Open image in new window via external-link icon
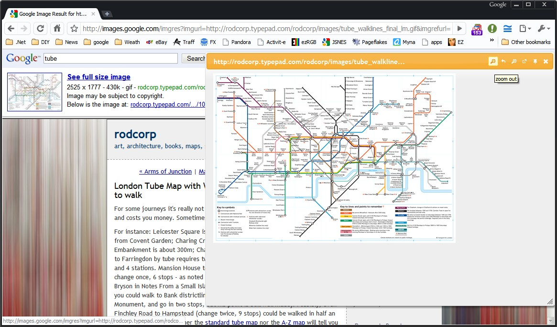557x327 pixels. pyautogui.click(x=524, y=61)
